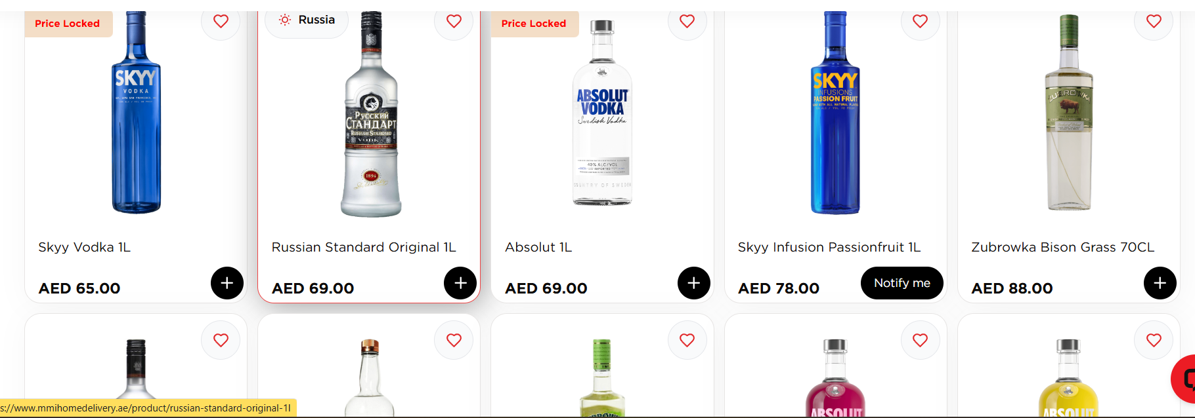Click the Absolut Vodka bottle image

point(602,118)
